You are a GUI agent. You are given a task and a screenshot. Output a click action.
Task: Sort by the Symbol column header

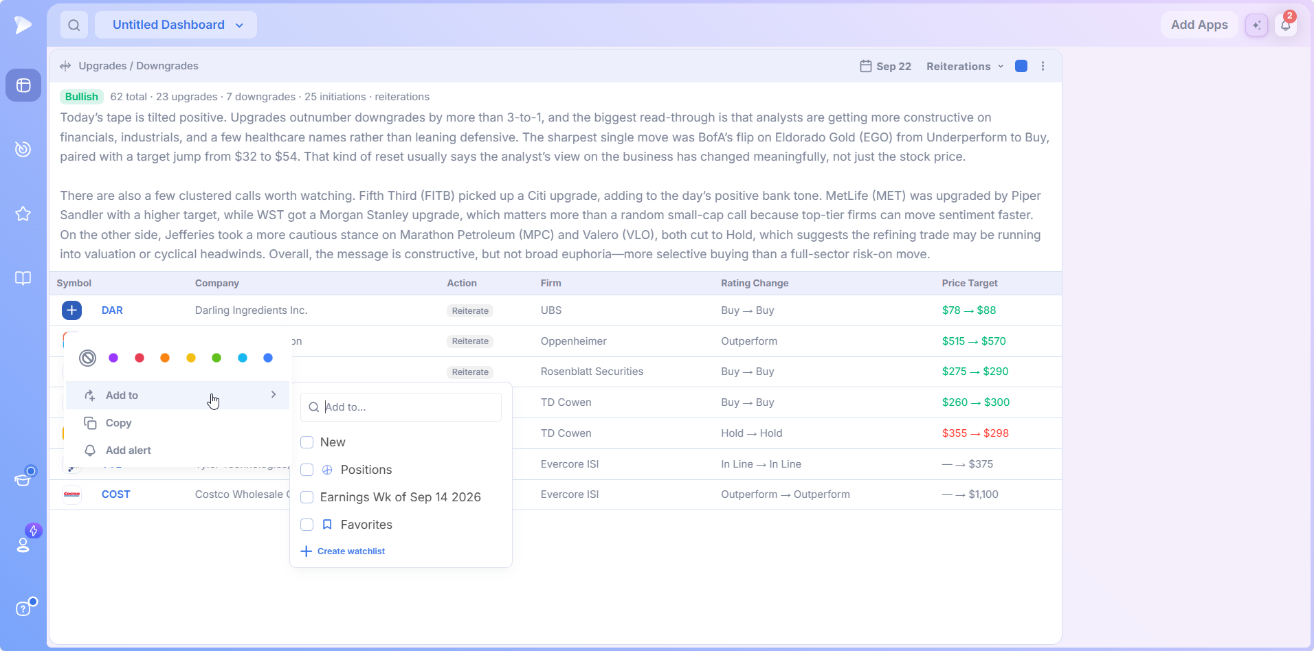(74, 283)
